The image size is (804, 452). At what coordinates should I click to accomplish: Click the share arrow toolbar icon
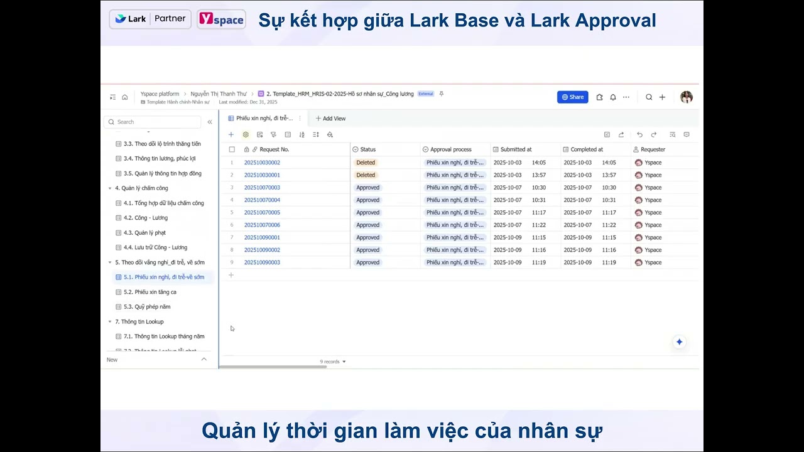coord(621,134)
